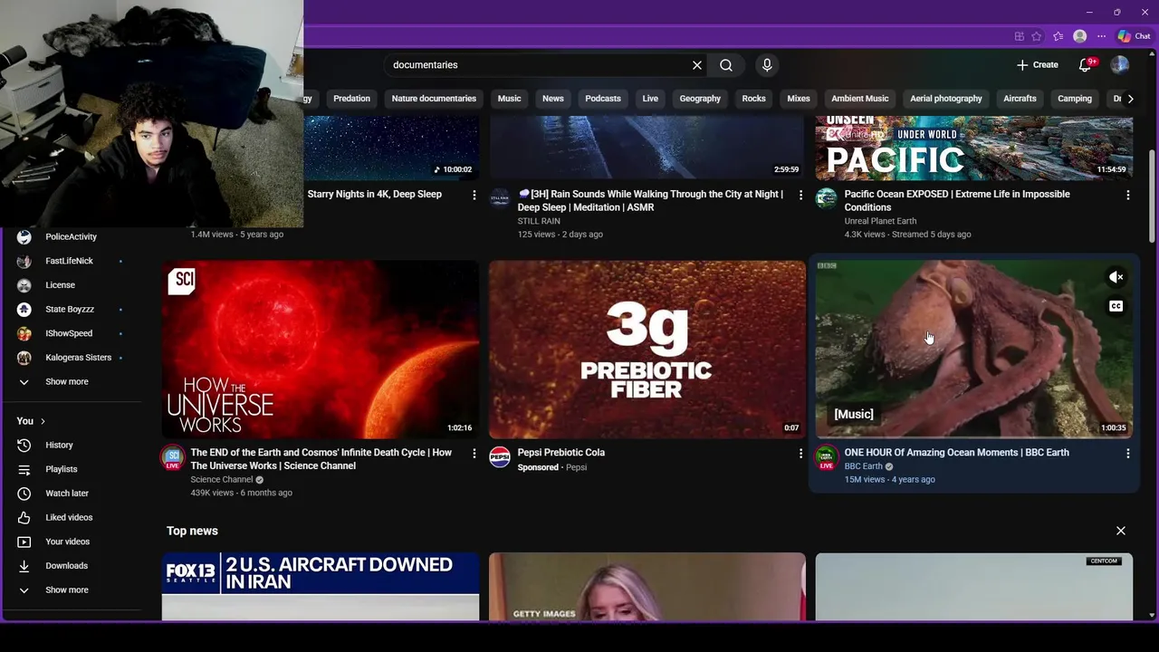Select the Predation filter chip
This screenshot has width=1159, height=652.
[x=351, y=99]
